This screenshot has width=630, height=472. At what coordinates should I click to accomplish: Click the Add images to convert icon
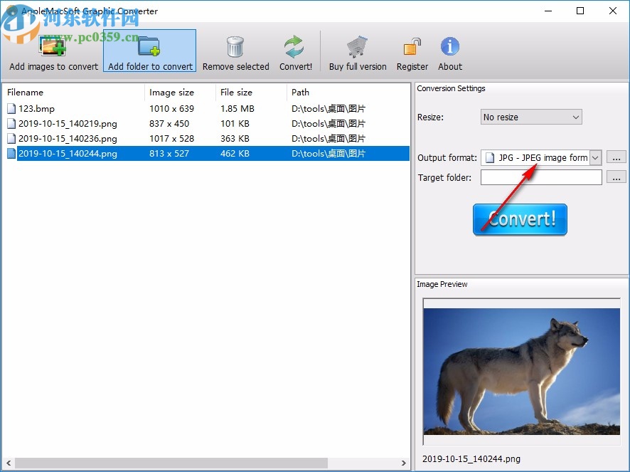[x=53, y=44]
